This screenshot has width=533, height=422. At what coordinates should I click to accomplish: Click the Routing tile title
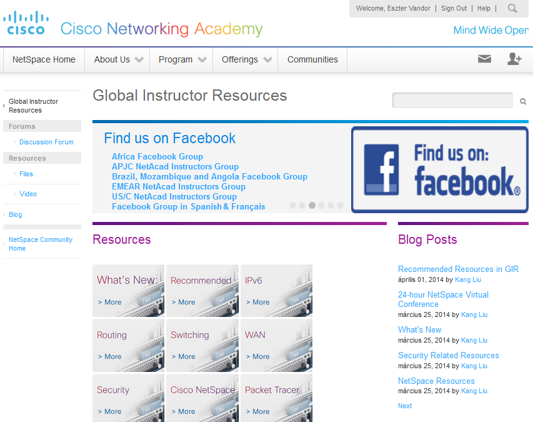point(111,335)
